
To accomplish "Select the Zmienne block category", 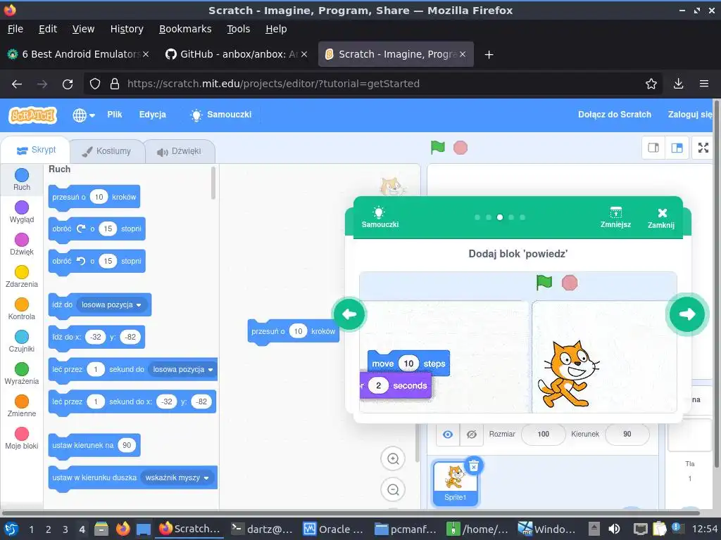I will [22, 406].
